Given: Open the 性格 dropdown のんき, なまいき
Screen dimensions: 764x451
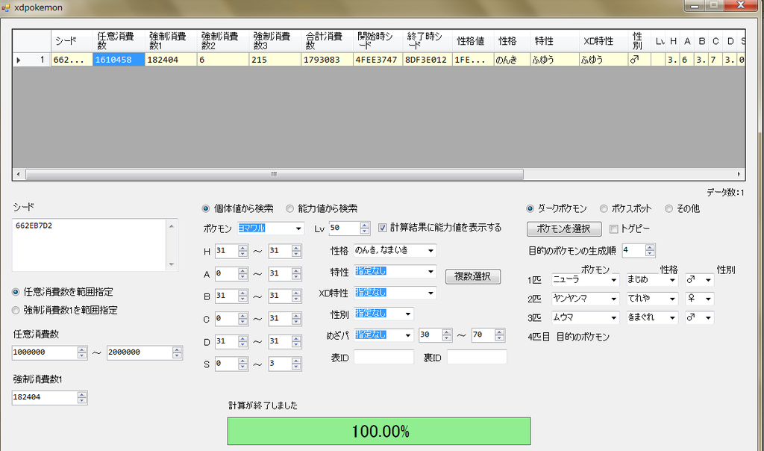Looking at the screenshot, I should [x=395, y=251].
